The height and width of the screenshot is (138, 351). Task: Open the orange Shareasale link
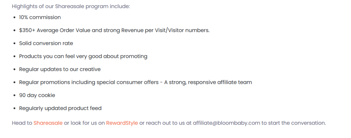(48, 123)
